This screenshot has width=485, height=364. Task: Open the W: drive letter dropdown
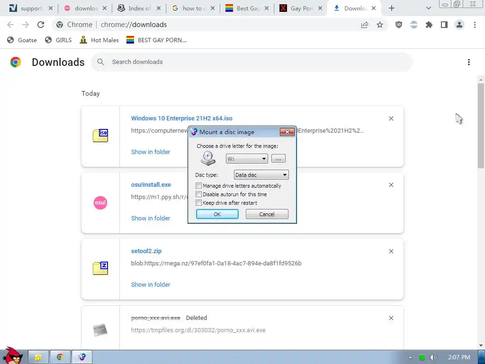247,159
